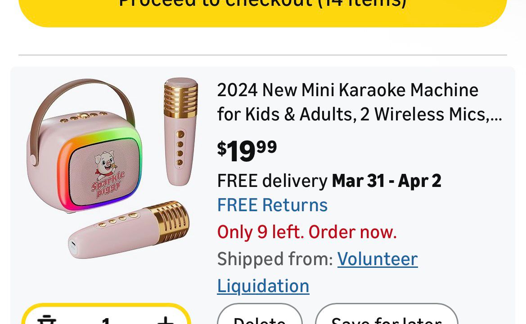This screenshot has height=324, width=526.
Task: Open the FREE Returns link
Action: tap(272, 205)
